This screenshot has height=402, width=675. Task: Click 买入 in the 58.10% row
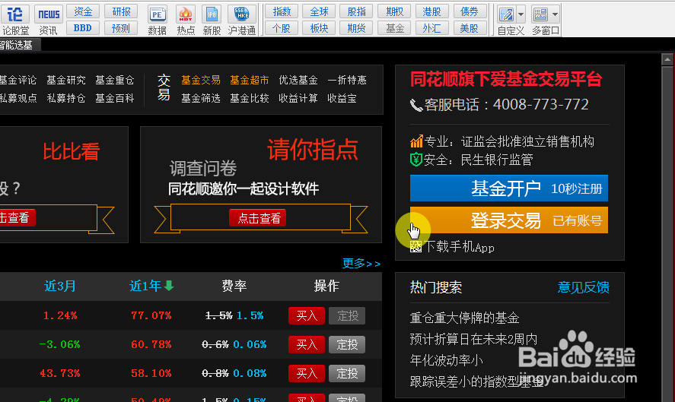click(307, 373)
